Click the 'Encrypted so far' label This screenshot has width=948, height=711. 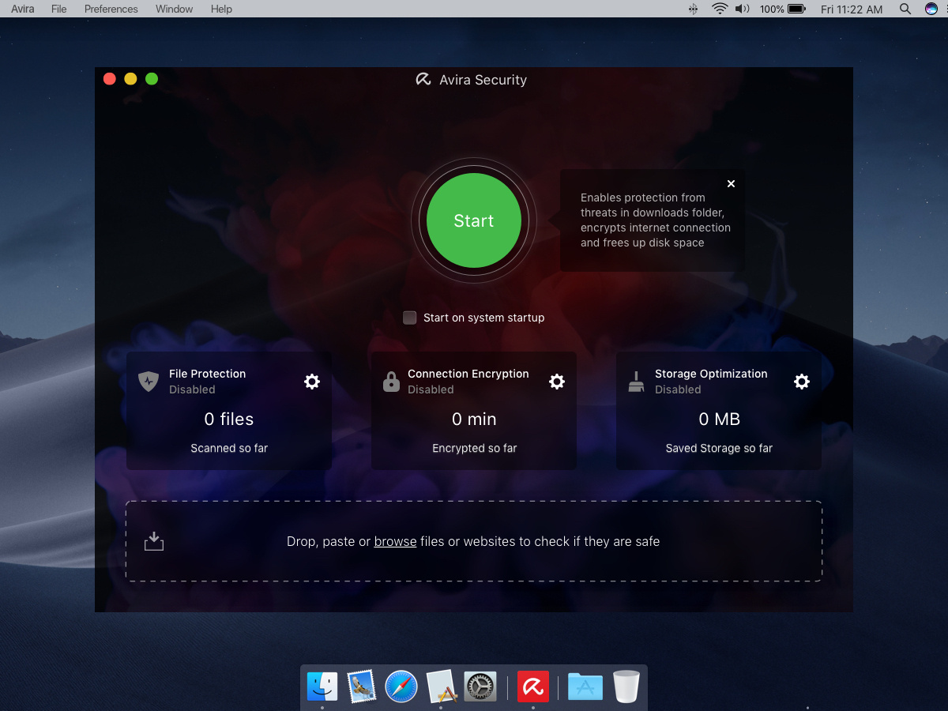click(474, 448)
